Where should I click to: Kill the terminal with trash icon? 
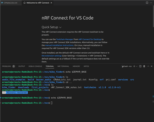point(144,66)
